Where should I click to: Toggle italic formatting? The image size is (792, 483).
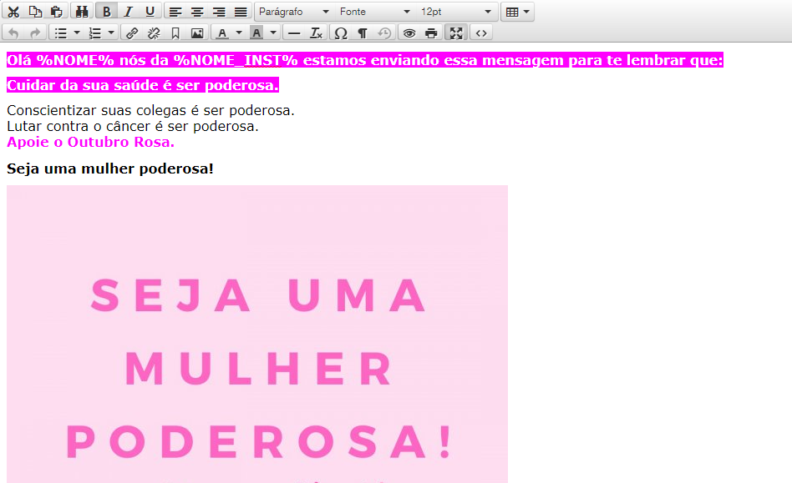tap(127, 11)
